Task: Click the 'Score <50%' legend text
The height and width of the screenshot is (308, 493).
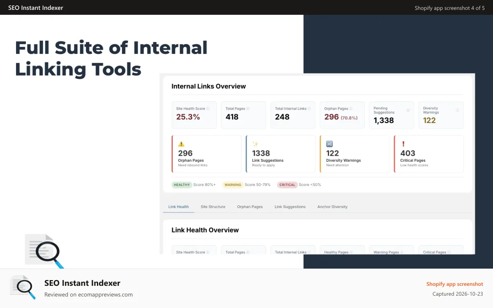Action: (x=310, y=185)
